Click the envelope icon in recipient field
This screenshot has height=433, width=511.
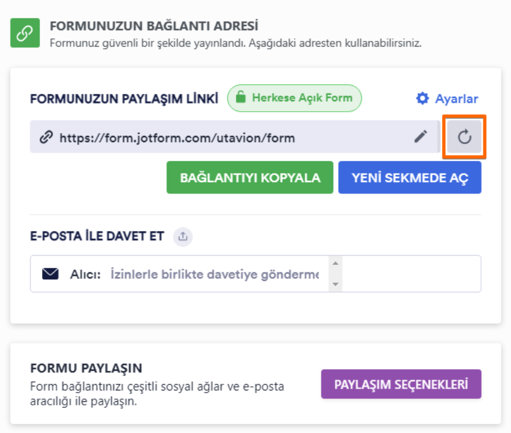click(51, 274)
